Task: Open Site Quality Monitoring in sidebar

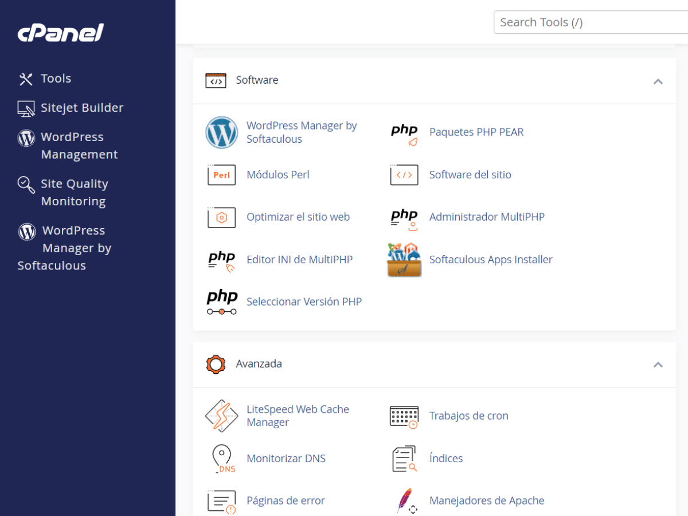Action: 74,193
